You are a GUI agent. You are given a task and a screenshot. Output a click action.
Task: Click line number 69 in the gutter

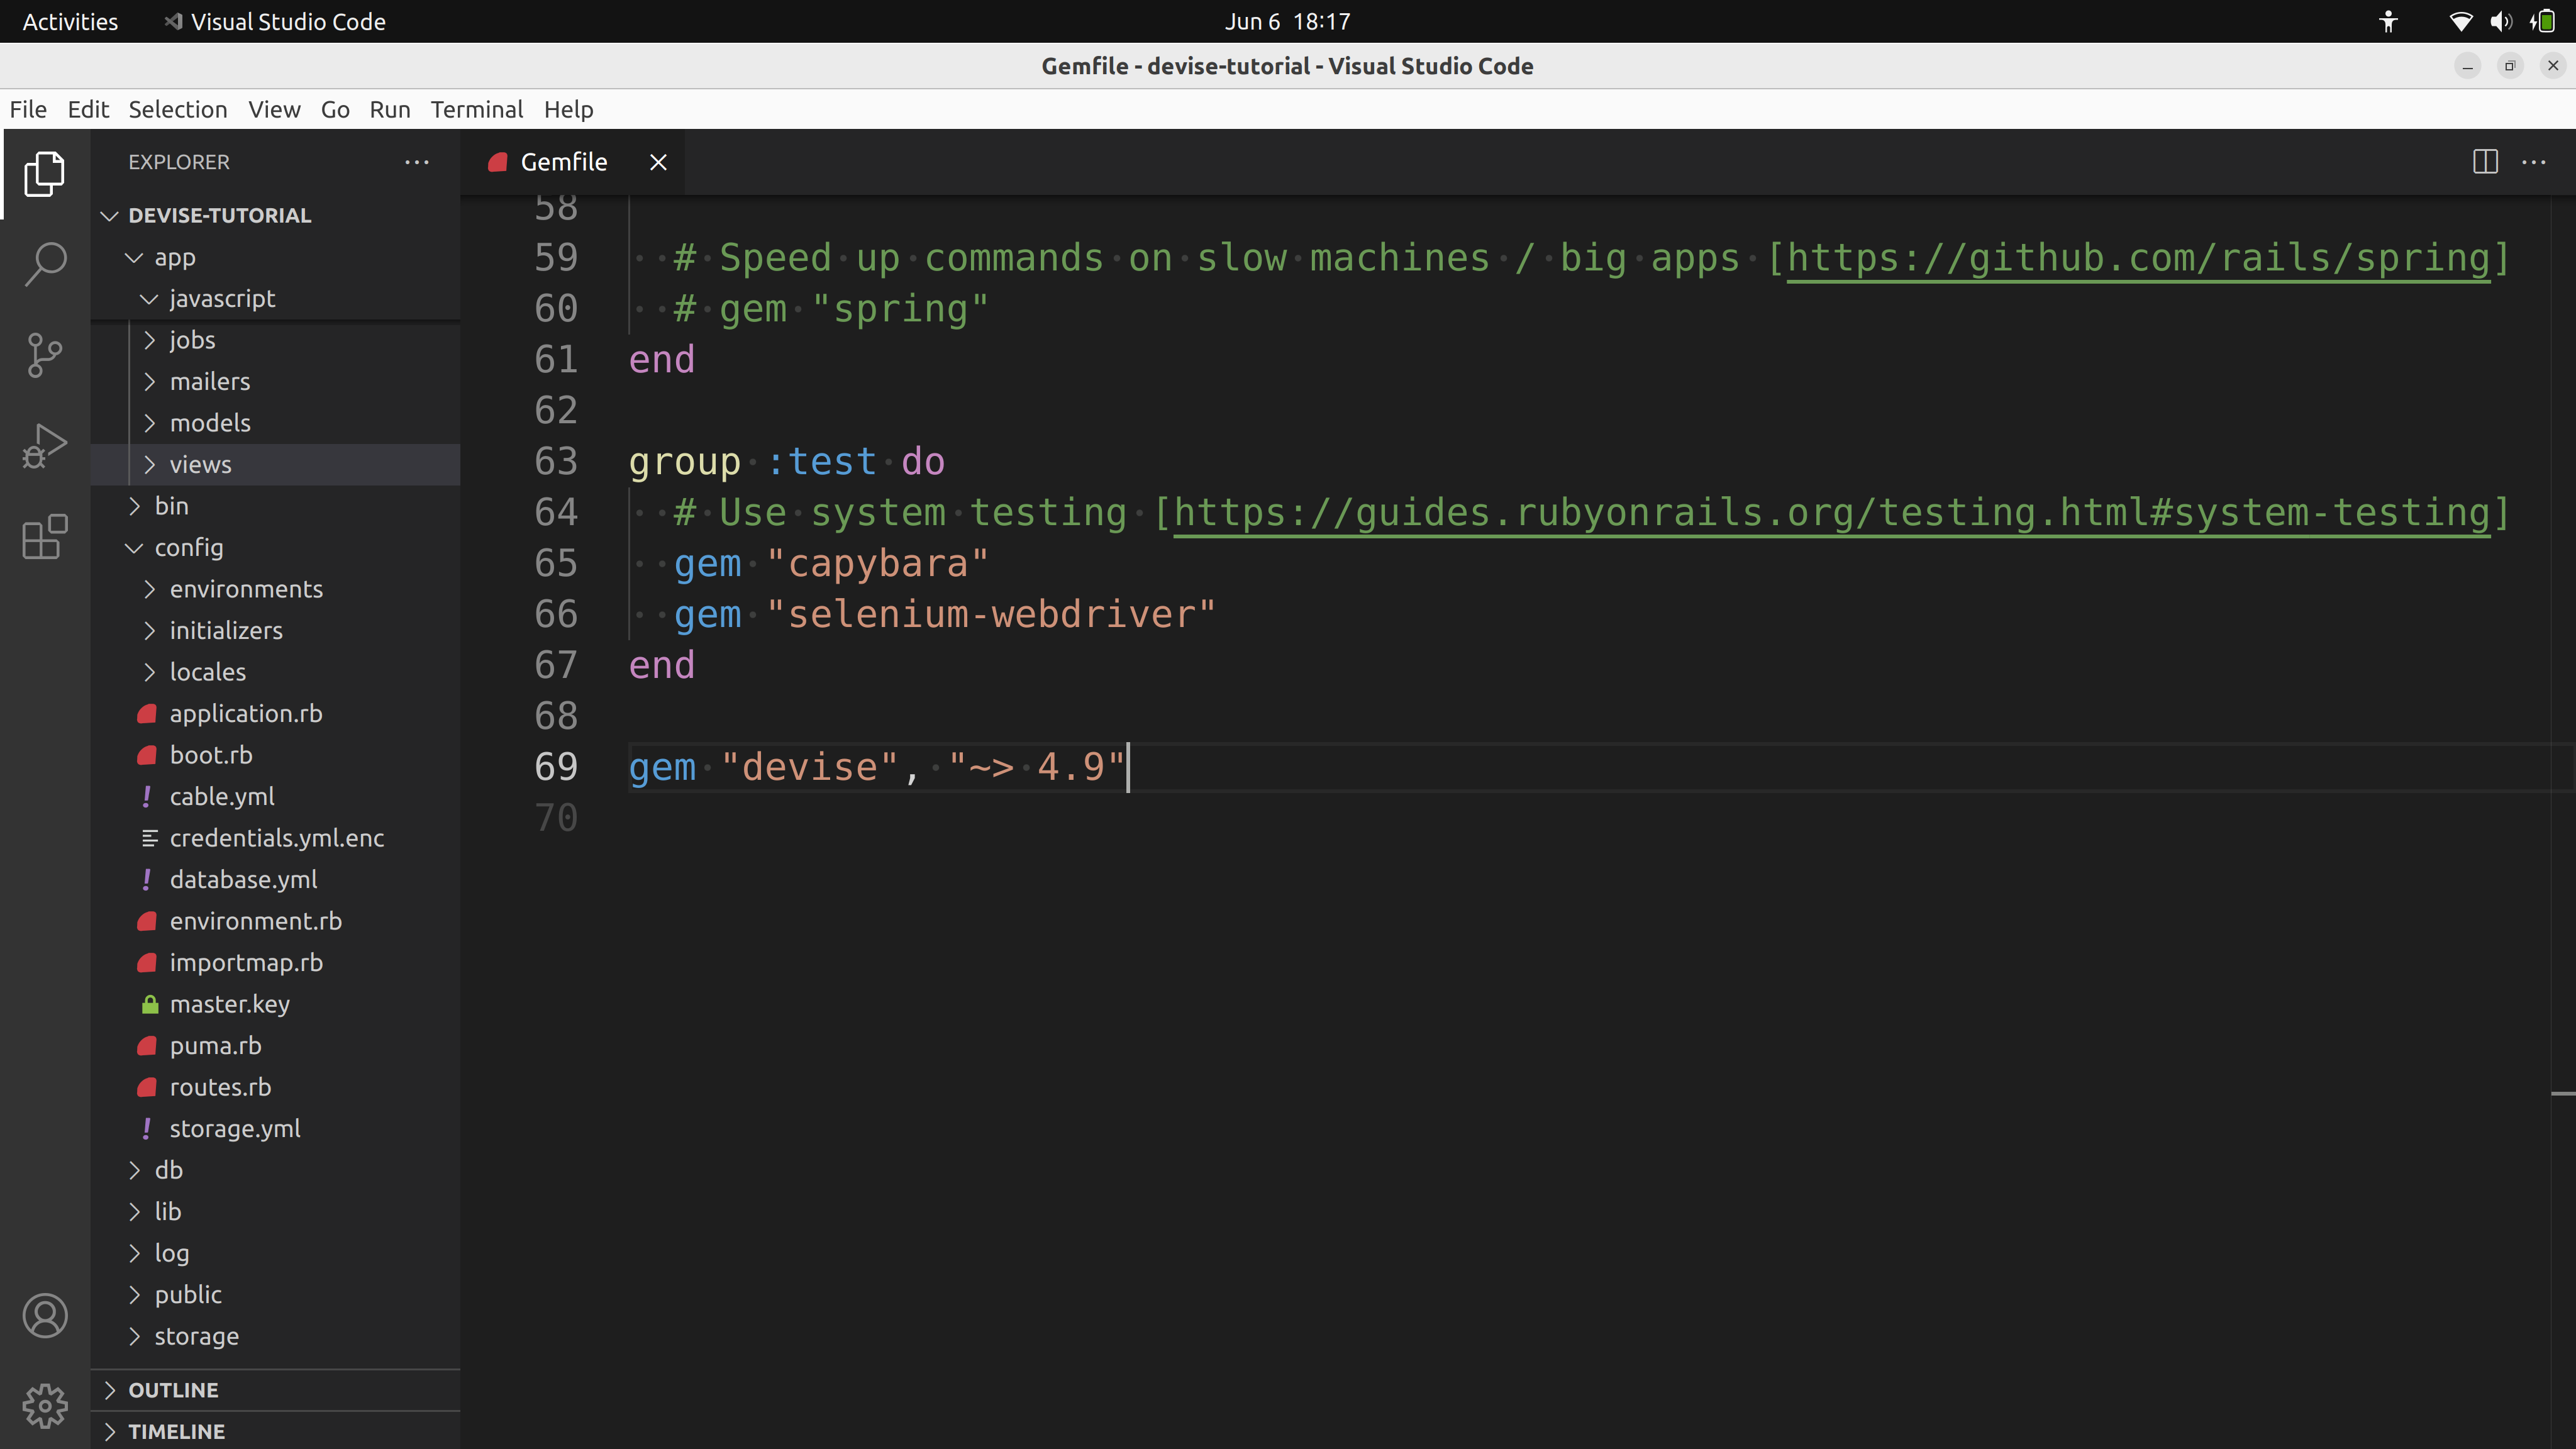(556, 768)
